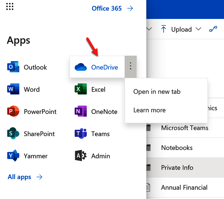224x199 pixels.
Task: Click the OneNote app label
Action: tap(104, 112)
